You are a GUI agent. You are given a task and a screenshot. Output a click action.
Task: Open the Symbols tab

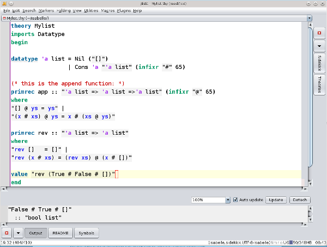[86, 233]
